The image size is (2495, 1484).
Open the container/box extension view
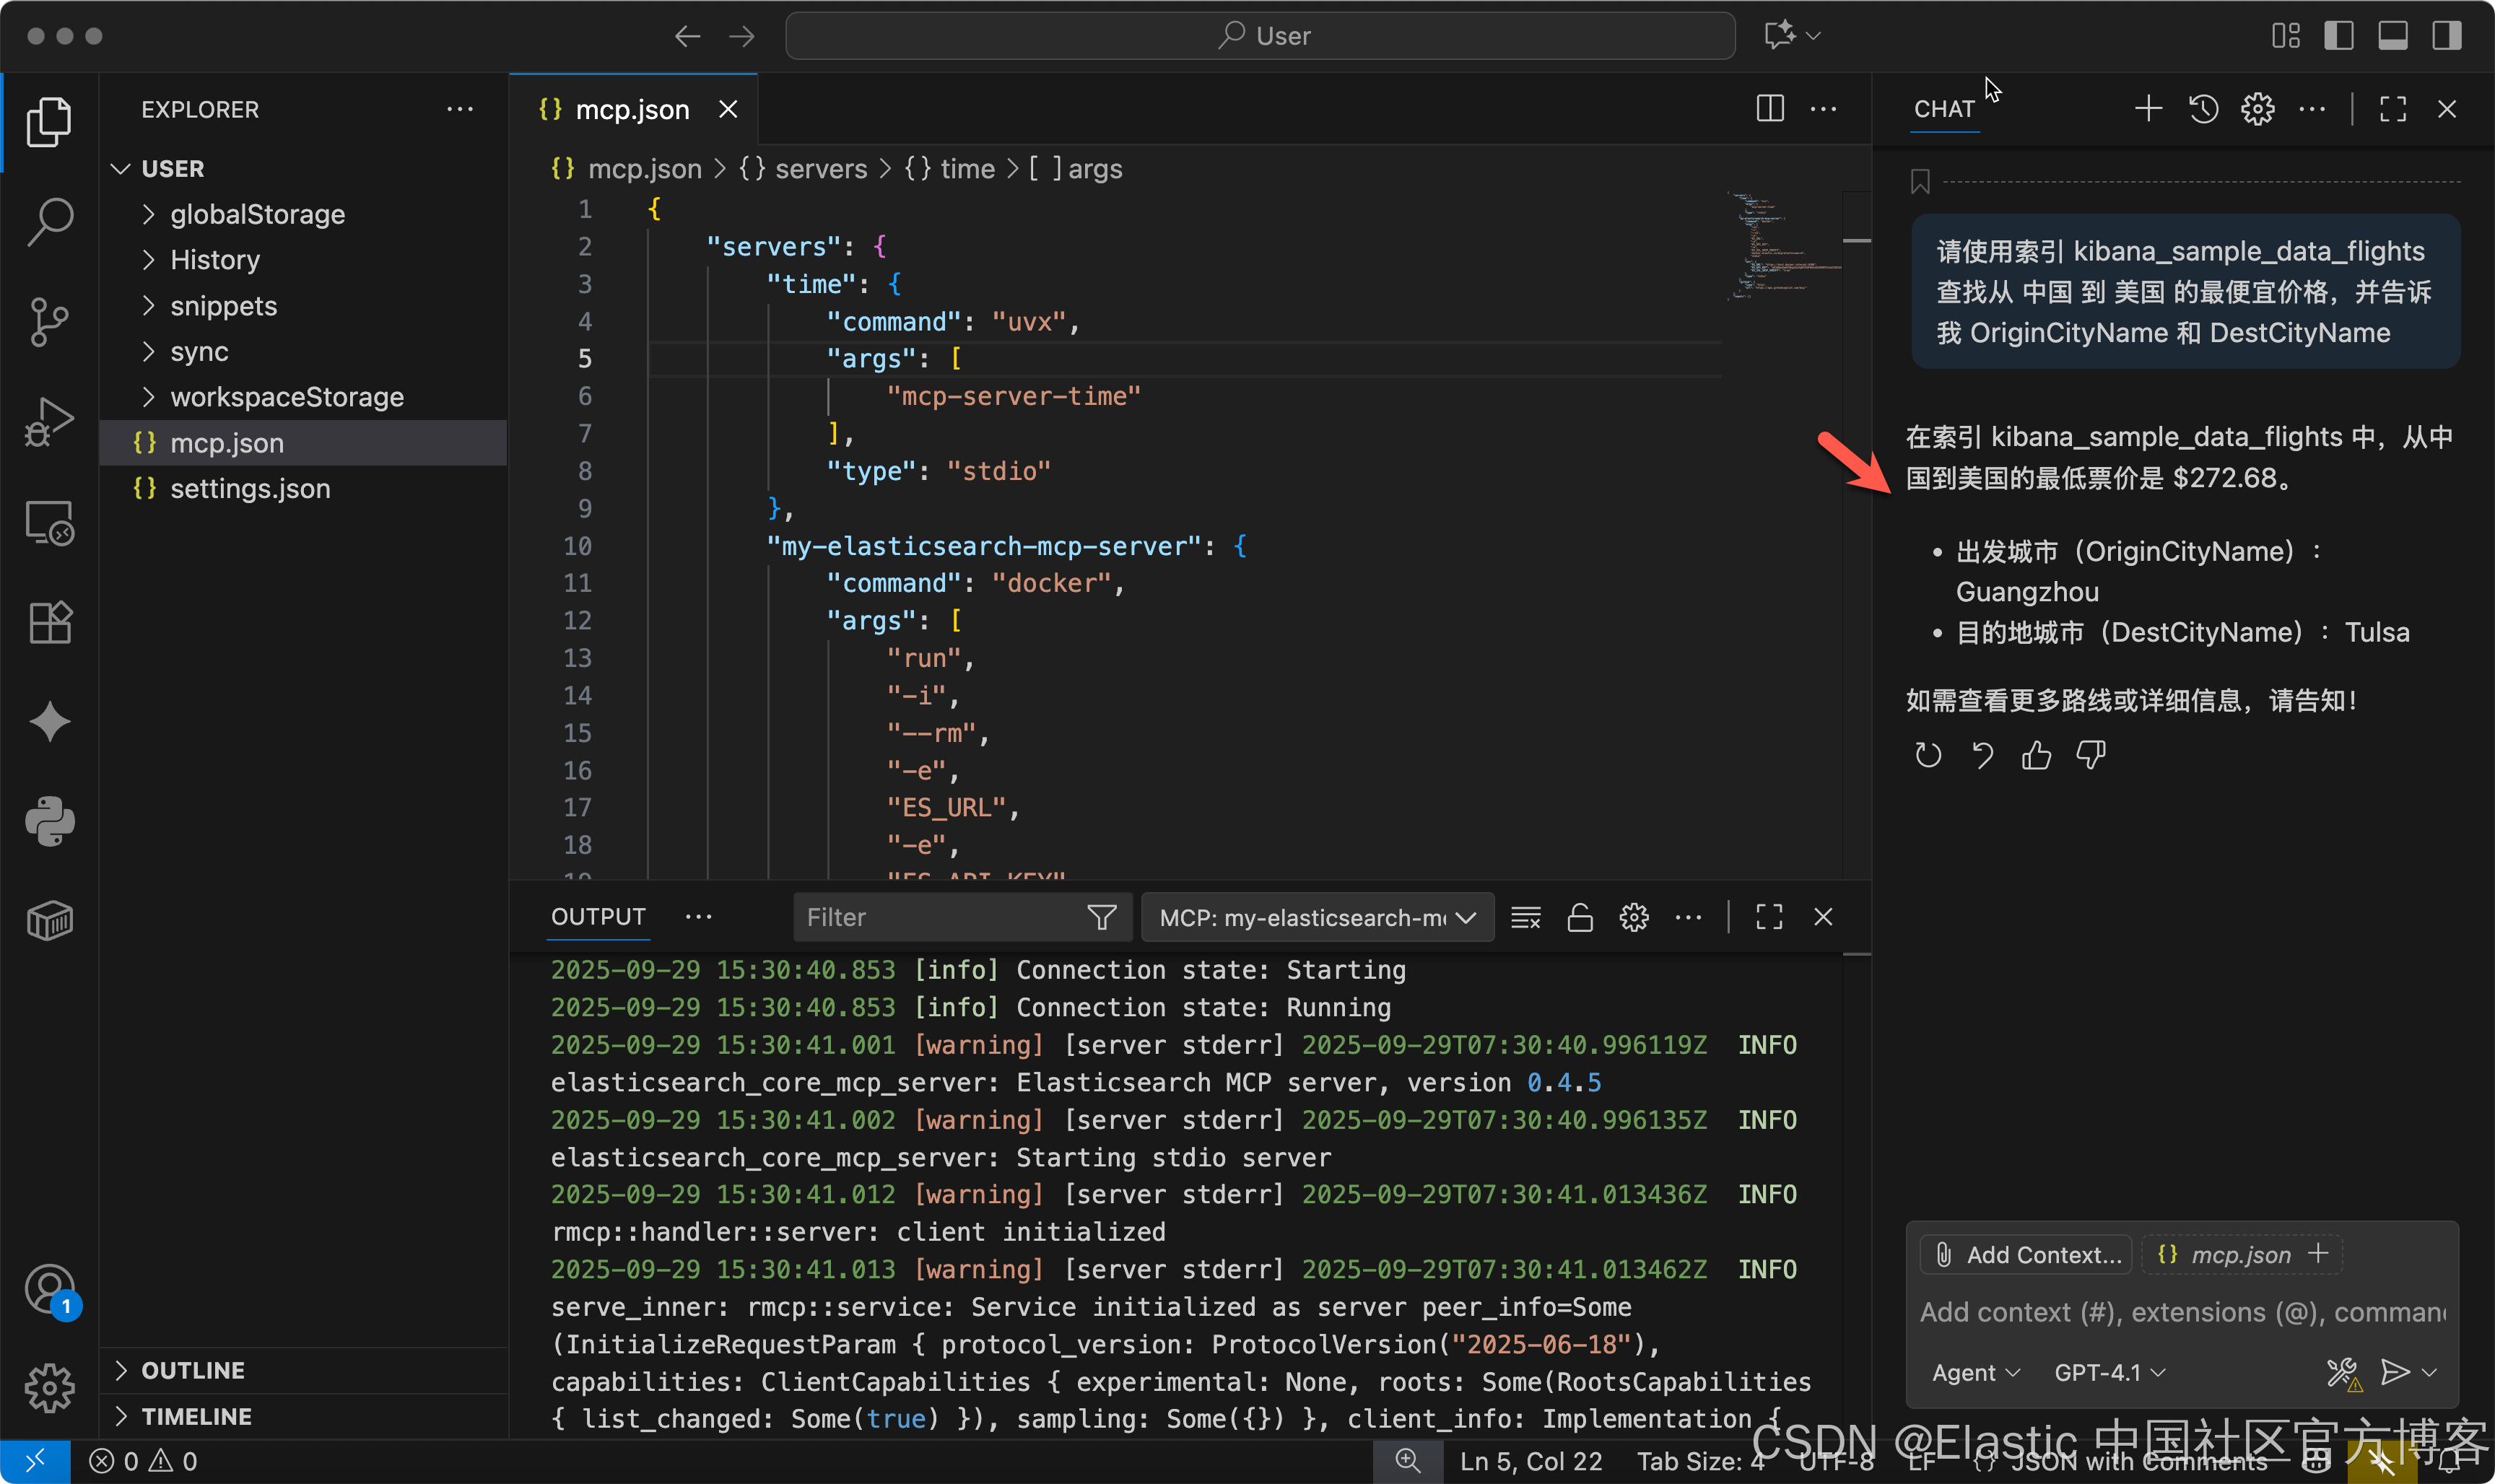click(x=49, y=921)
